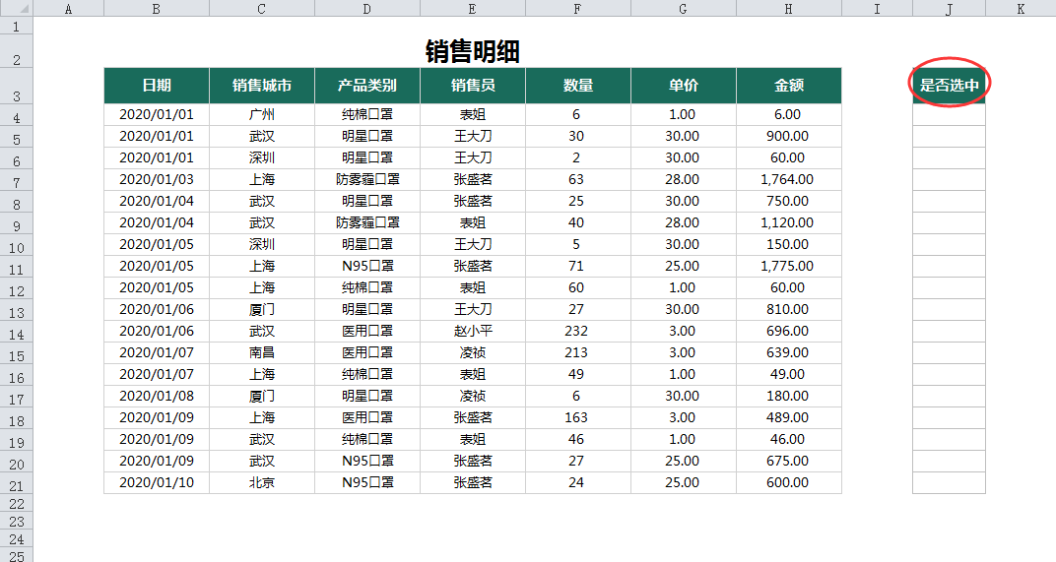Click the 销售员 header cell
Image resolution: width=1056 pixels, height=562 pixels.
pyautogui.click(x=473, y=86)
